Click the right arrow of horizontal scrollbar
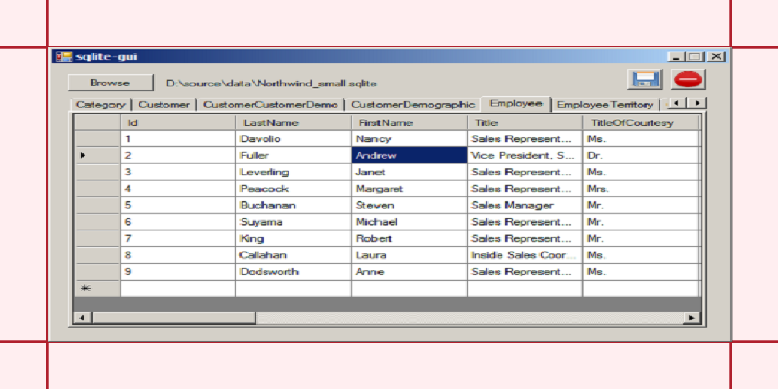This screenshot has width=778, height=389. [x=693, y=317]
